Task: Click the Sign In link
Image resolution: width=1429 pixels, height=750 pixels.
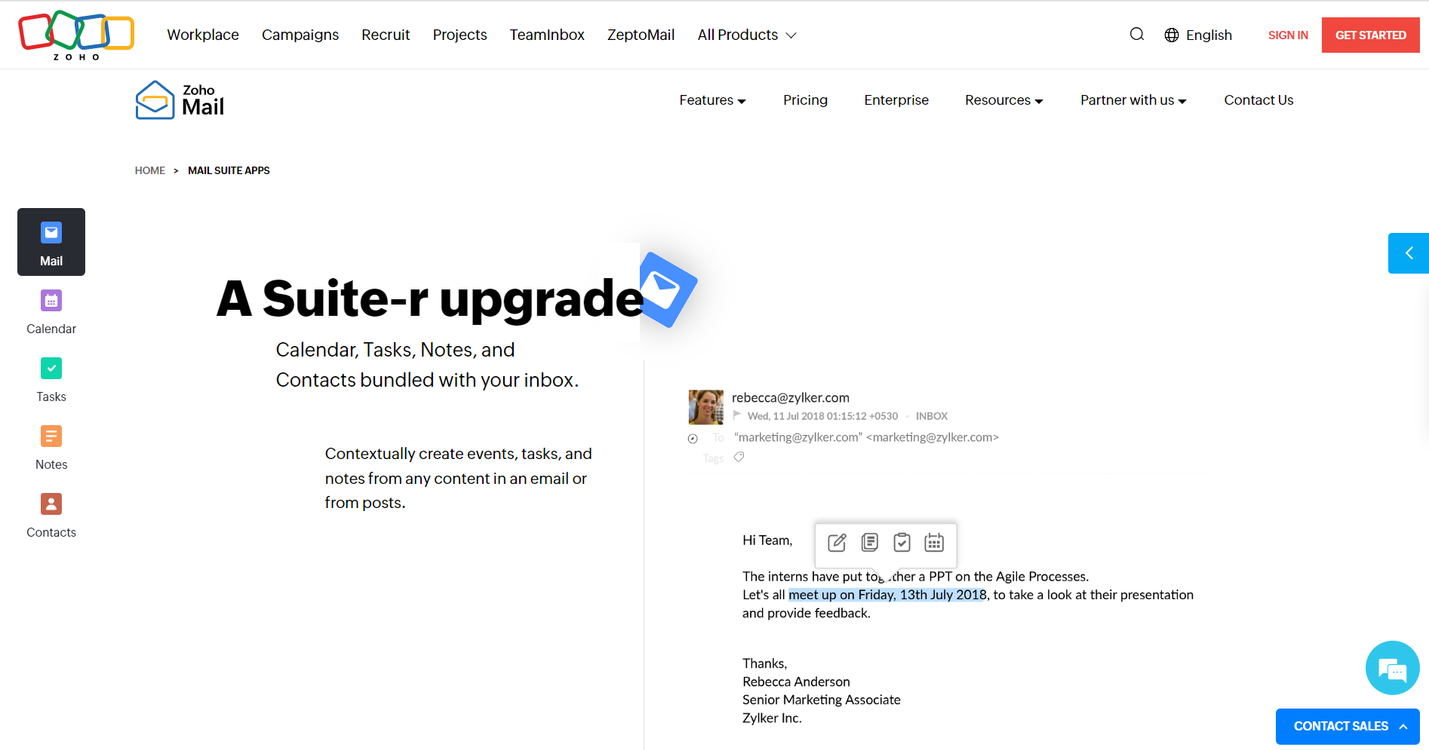Action: point(1288,35)
